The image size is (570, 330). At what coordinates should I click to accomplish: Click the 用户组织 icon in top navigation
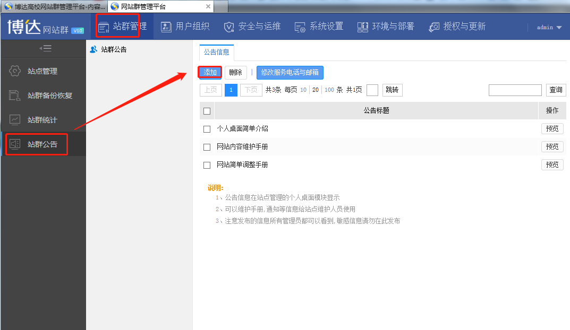[x=166, y=27]
